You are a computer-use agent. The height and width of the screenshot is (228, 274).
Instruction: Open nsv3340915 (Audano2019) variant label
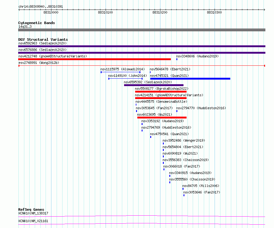[190, 173]
